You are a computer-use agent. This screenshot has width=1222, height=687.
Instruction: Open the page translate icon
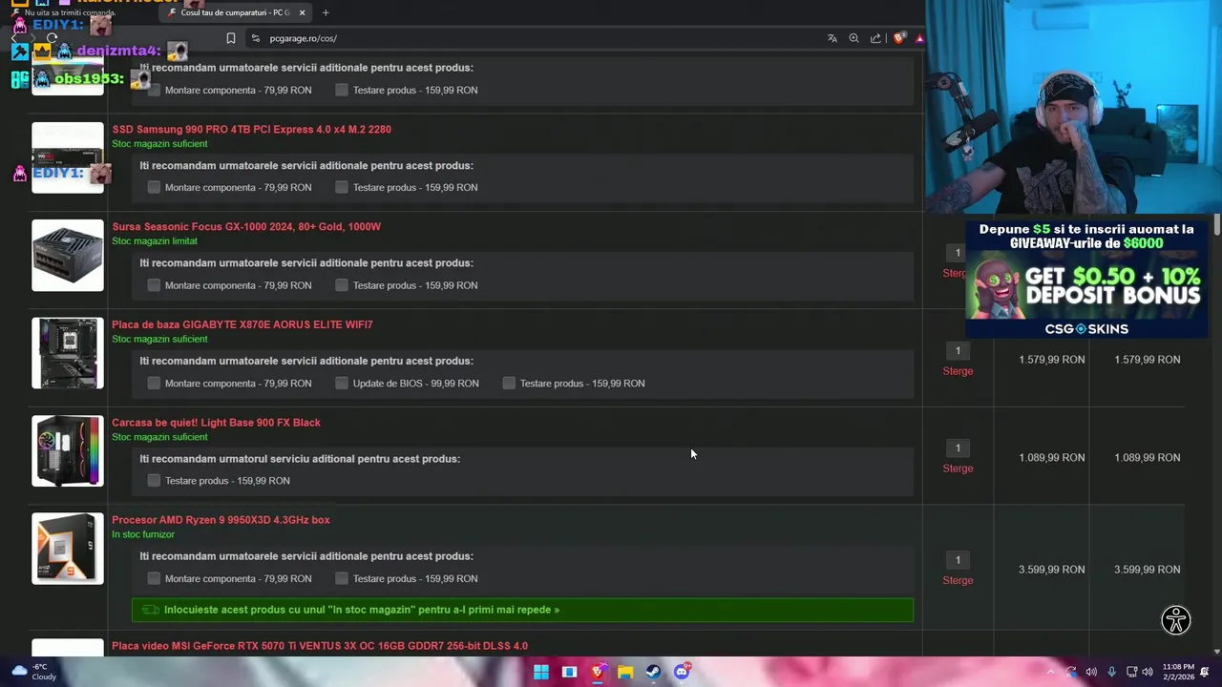(832, 38)
